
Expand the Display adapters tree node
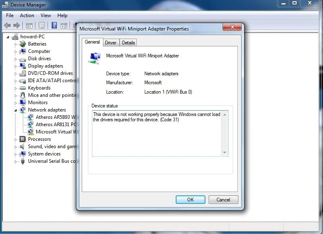(15, 66)
